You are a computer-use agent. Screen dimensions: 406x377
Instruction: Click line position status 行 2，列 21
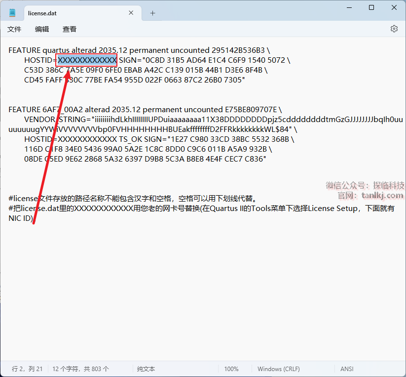pos(27,369)
